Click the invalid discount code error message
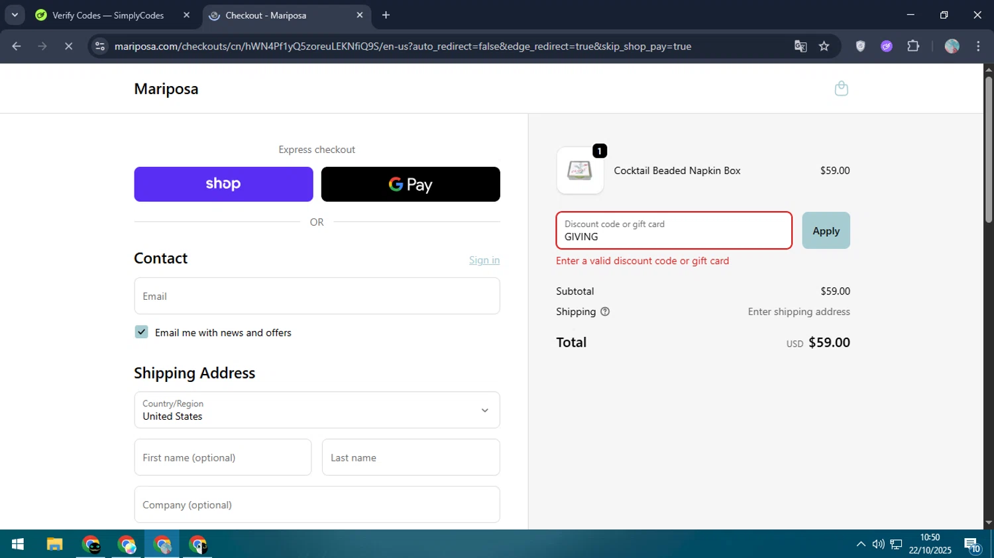The image size is (994, 558). tap(643, 261)
